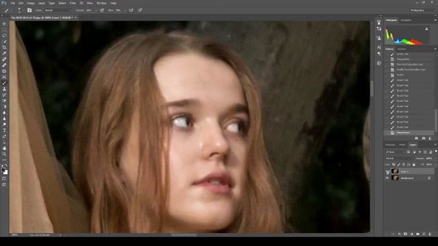Create new fill or adjustment layer
The image size is (438, 246).
point(411,234)
